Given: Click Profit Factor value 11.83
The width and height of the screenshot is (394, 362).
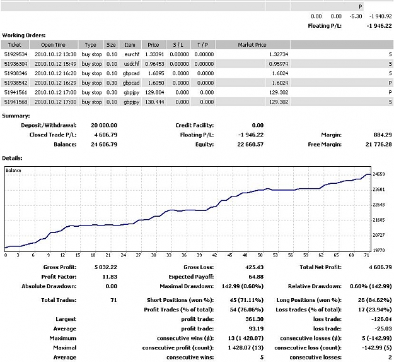Looking at the screenshot, I should coord(110,277).
